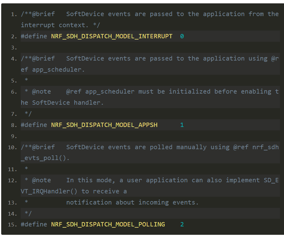Click the NRF_SDH_DISPATCH_MODEL_APPSH macro name
The height and width of the screenshot is (236, 284).
tap(104, 125)
